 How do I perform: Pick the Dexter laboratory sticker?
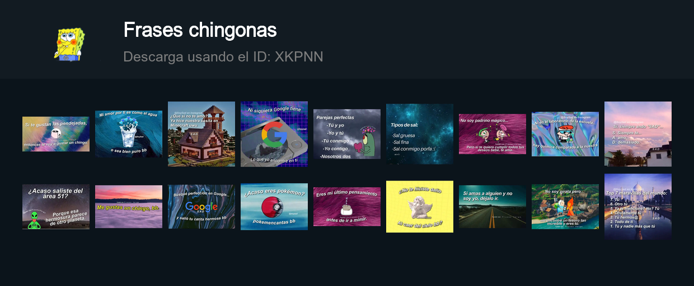point(565,134)
